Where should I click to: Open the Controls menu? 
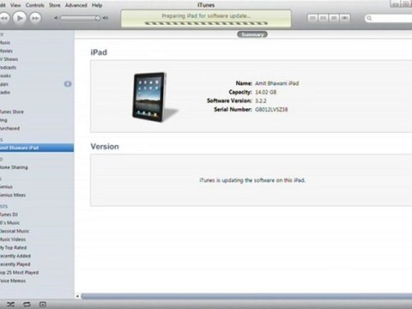pyautogui.click(x=35, y=5)
